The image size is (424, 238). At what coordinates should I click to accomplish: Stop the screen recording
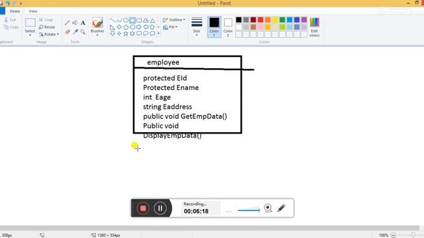[x=143, y=208]
